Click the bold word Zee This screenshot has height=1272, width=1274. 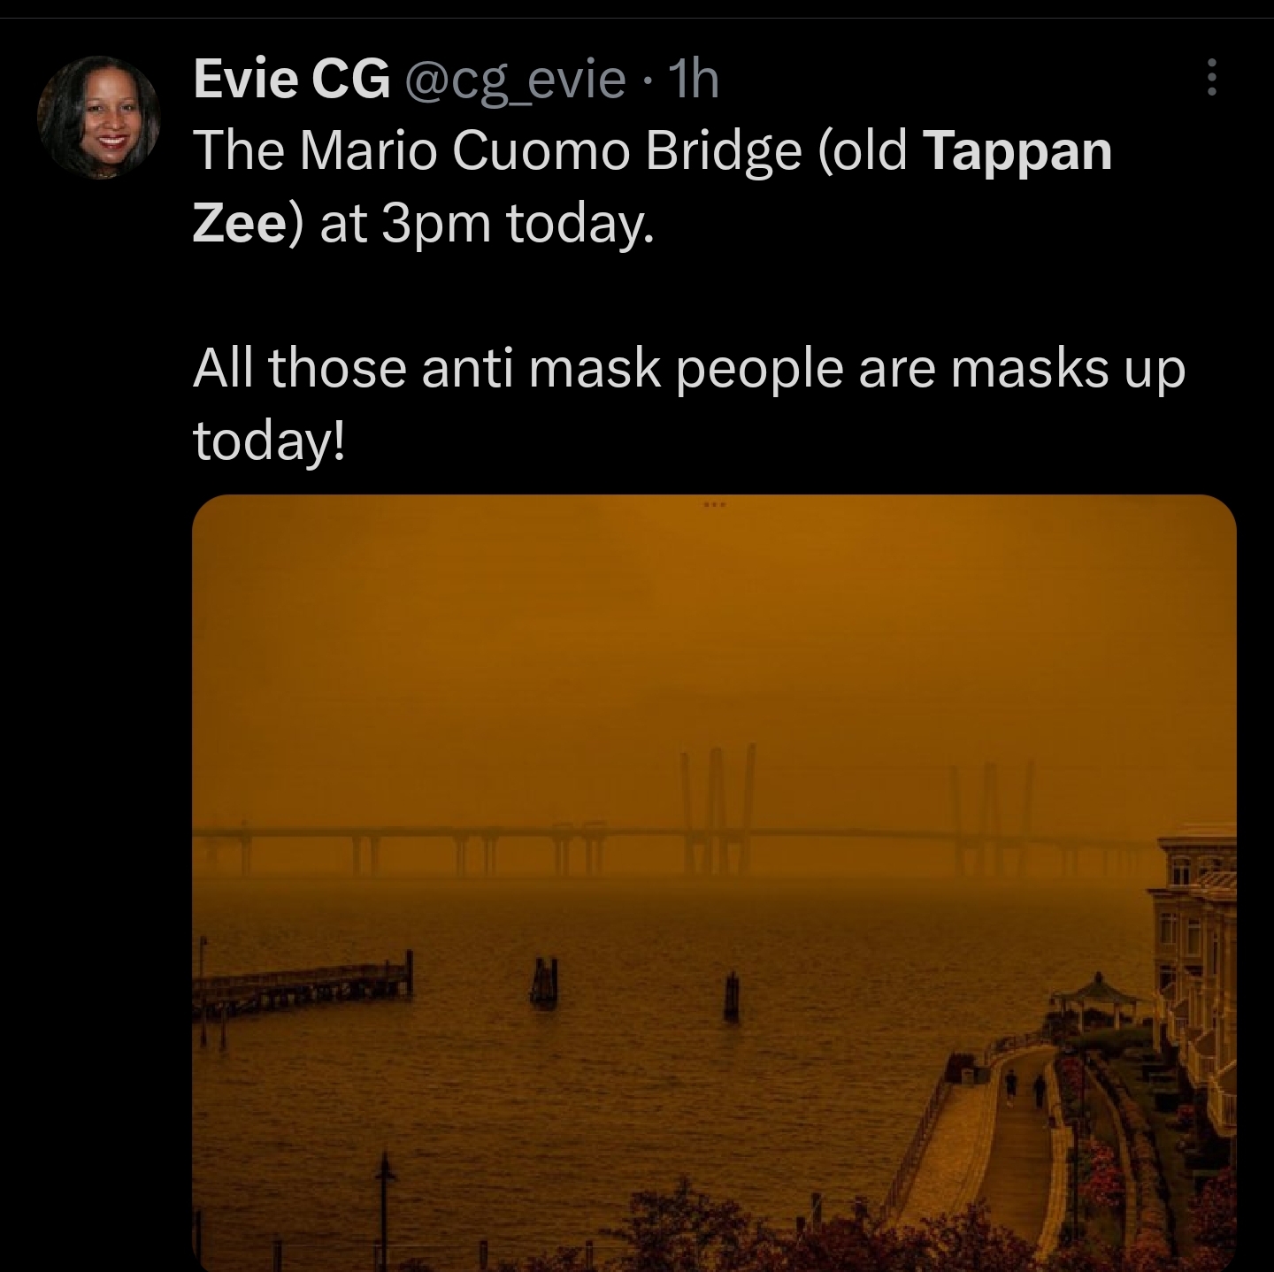coord(237,223)
